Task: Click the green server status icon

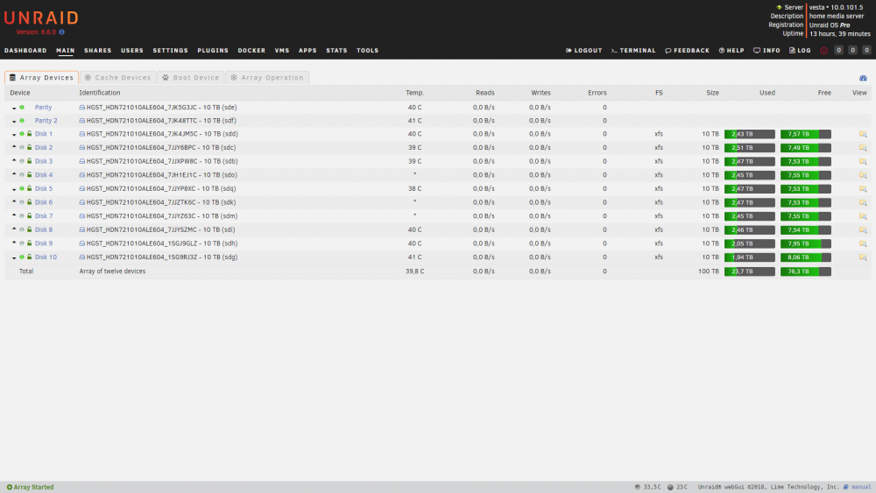Action: point(779,7)
